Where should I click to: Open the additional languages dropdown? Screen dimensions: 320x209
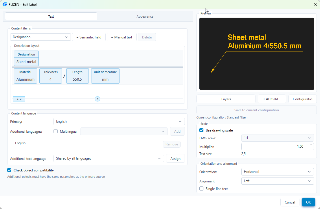pyautogui.click(x=124, y=131)
